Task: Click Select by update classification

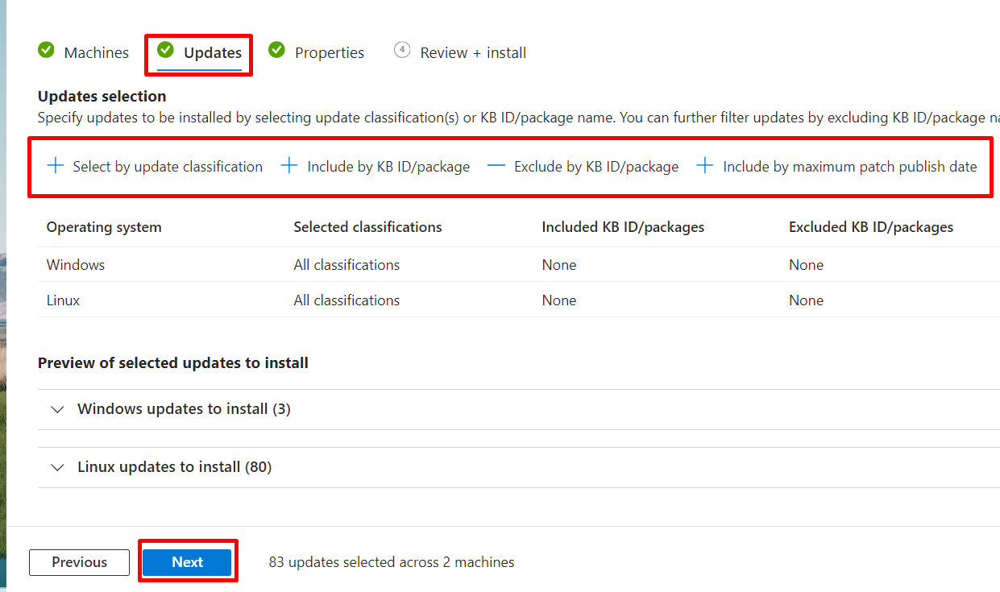Action: 168,167
